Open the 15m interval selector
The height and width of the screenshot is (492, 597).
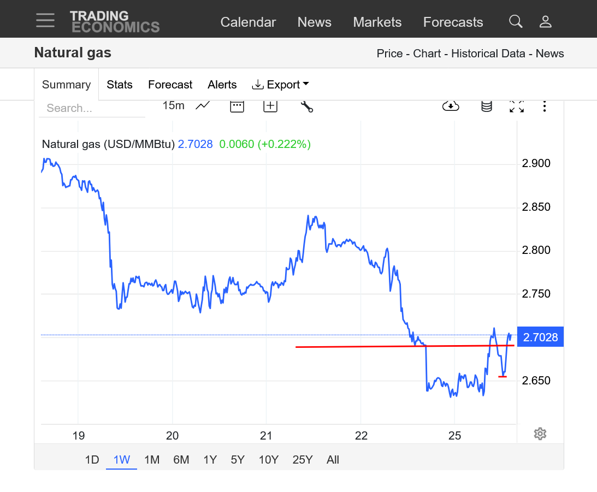(173, 106)
